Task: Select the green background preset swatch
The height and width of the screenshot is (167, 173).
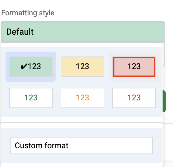Action: (x=31, y=67)
